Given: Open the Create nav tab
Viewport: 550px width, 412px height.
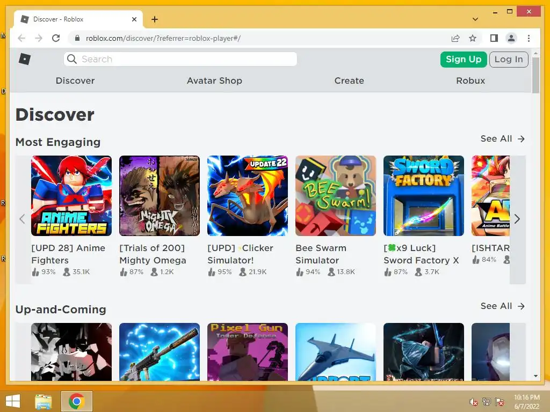Looking at the screenshot, I should point(349,80).
